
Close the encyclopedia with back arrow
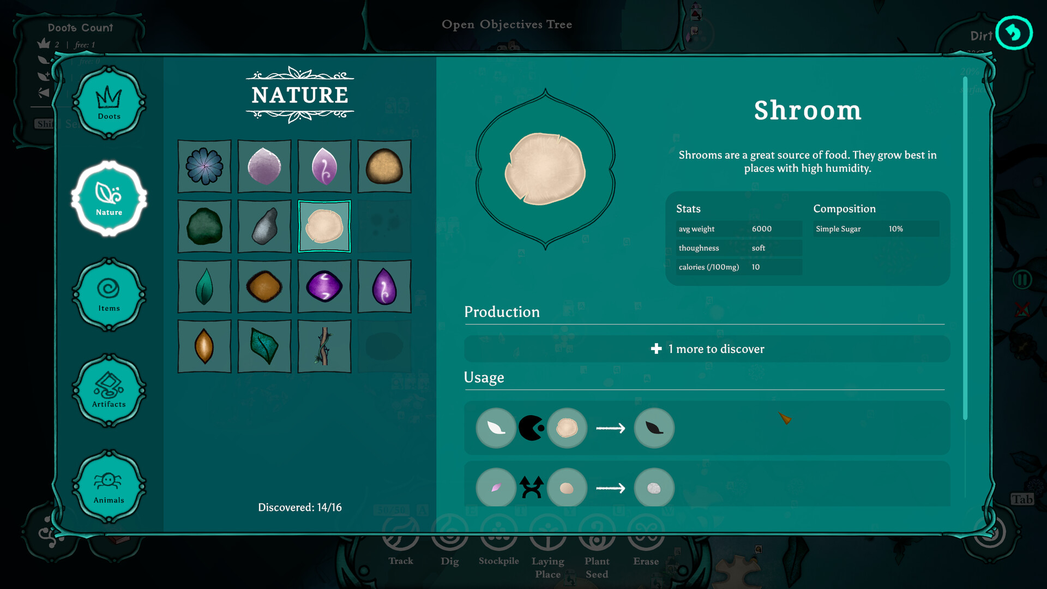(x=1014, y=33)
